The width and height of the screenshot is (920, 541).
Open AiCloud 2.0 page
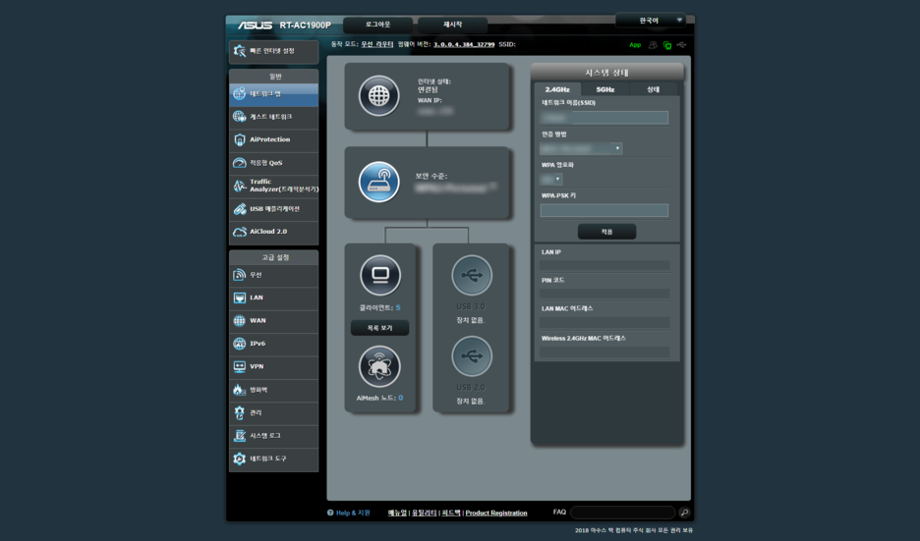[x=273, y=232]
